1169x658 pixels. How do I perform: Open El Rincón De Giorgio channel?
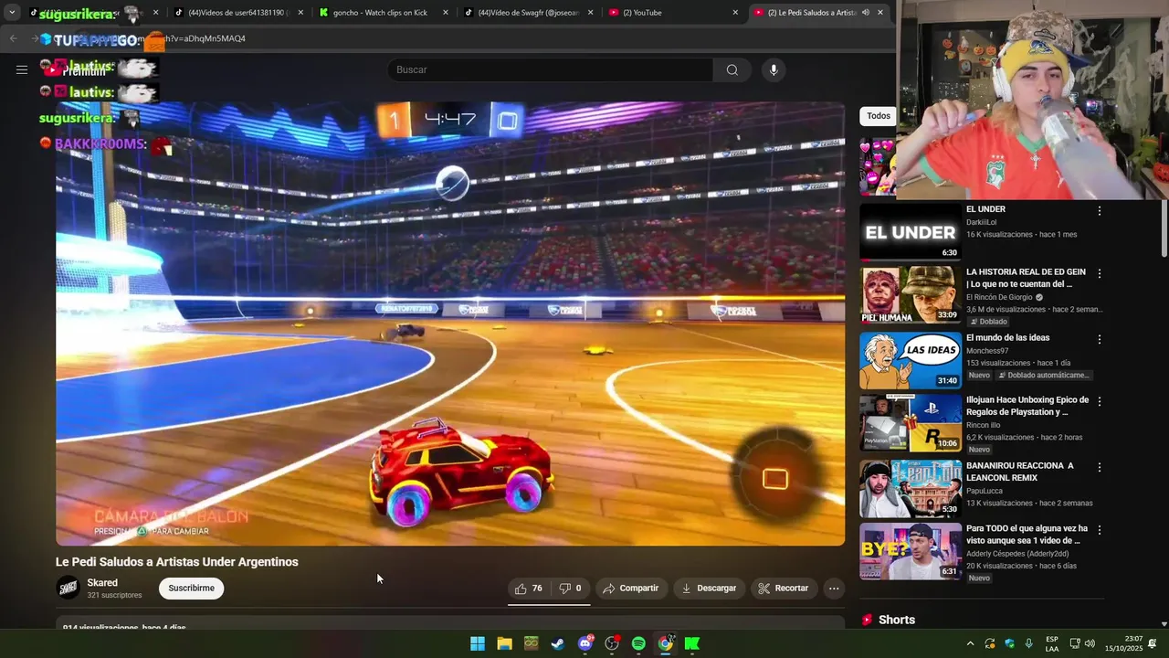click(999, 297)
